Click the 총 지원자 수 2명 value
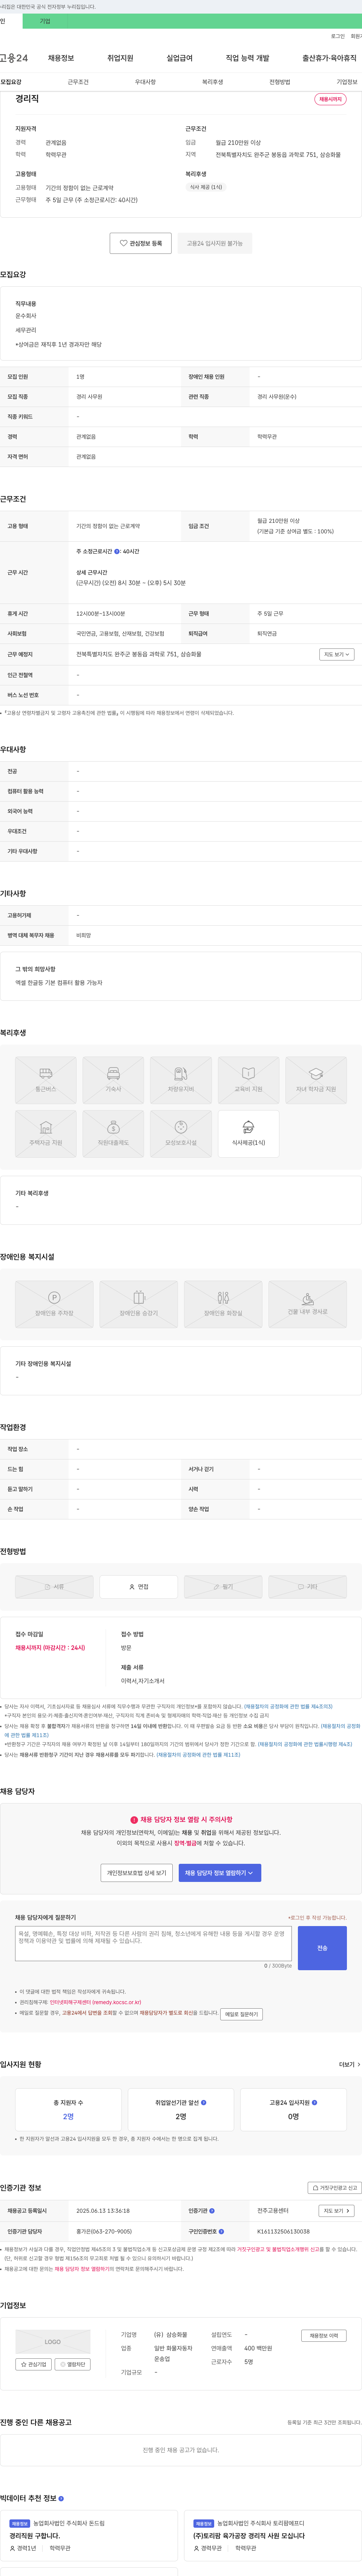This screenshot has width=362, height=2576. point(68,2116)
